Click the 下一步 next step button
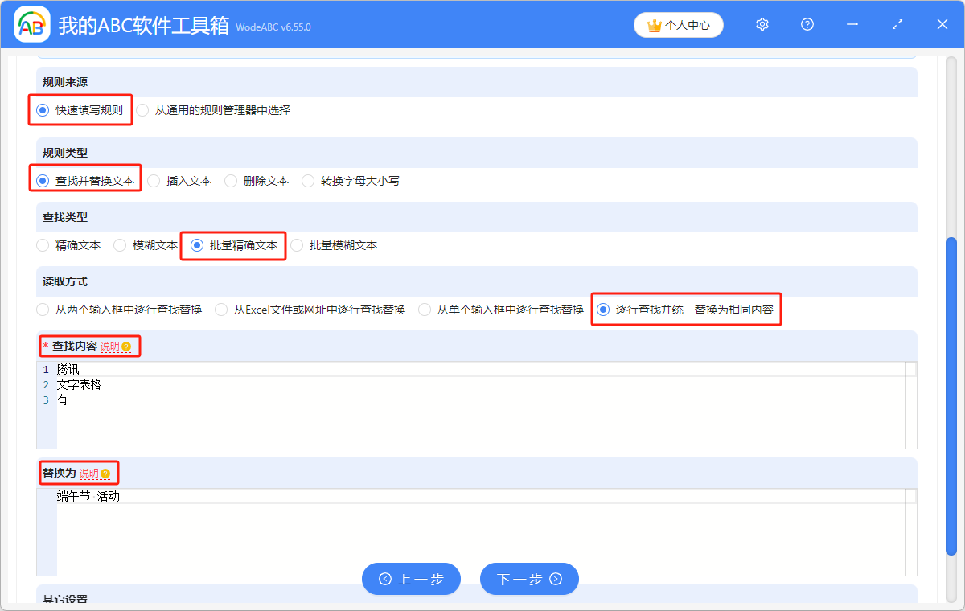The width and height of the screenshot is (965, 611). coord(529,579)
